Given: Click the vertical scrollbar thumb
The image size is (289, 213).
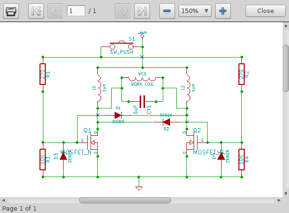Looking at the screenshot, I should (286, 68).
